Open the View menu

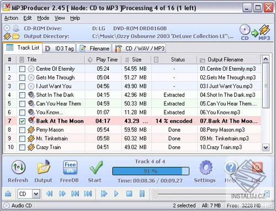coord(60,18)
